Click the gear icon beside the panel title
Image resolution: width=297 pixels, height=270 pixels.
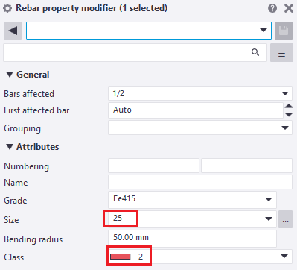point(7,9)
